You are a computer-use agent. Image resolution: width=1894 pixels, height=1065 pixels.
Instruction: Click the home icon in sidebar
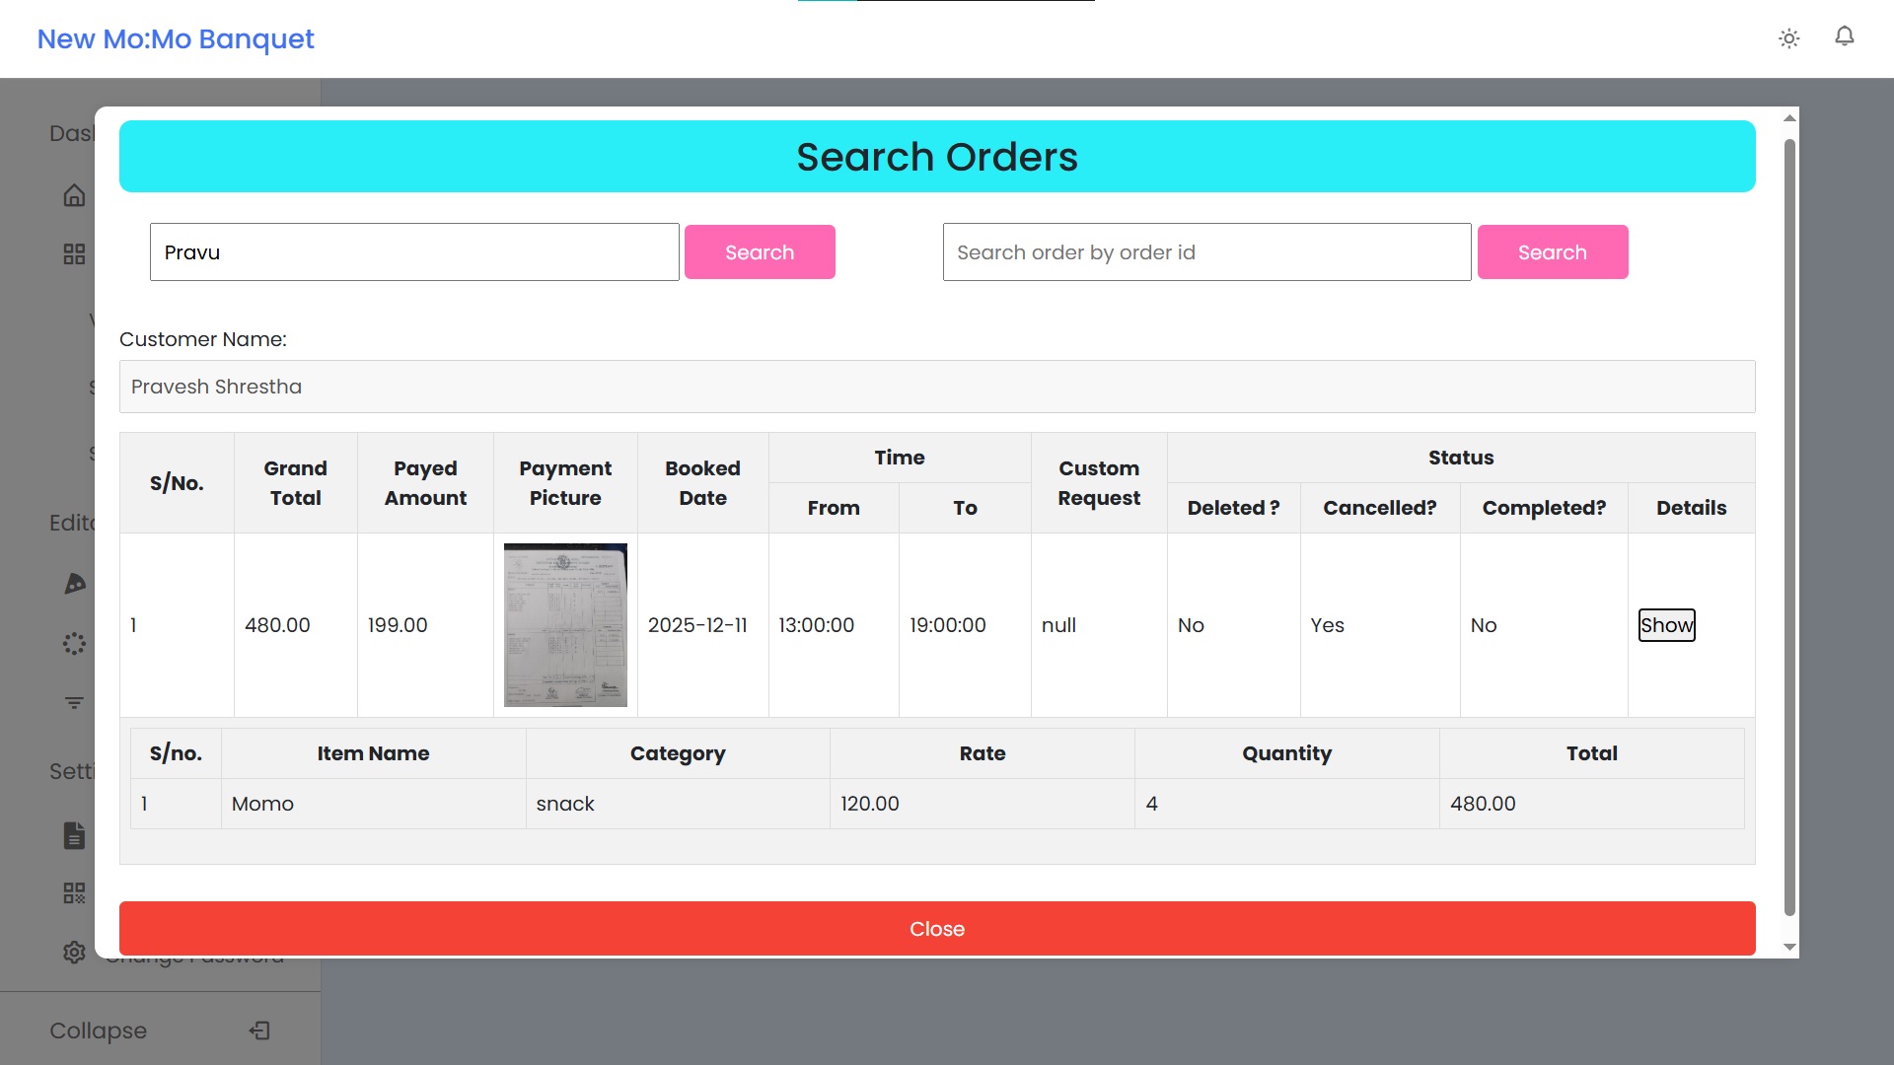point(74,195)
